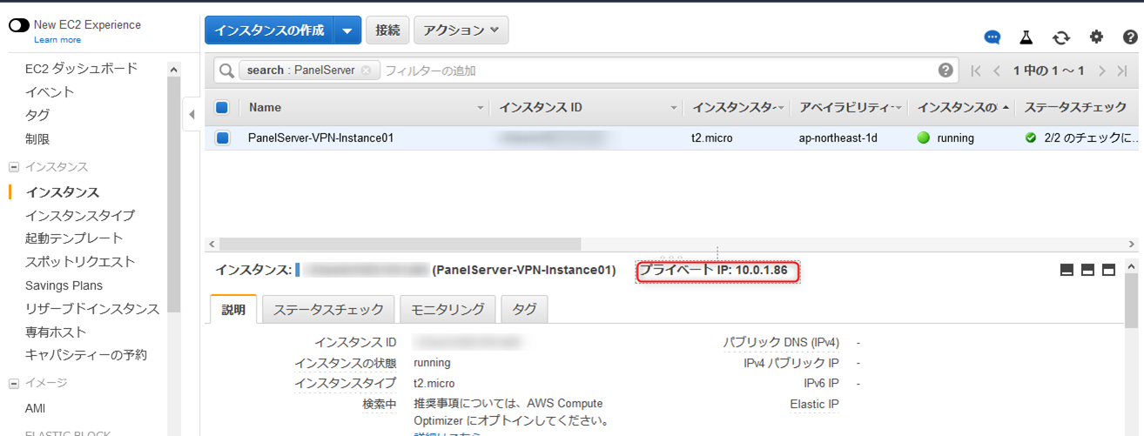Toggle checkbox for PanelServer-VPN-Instance01 row

pos(222,138)
